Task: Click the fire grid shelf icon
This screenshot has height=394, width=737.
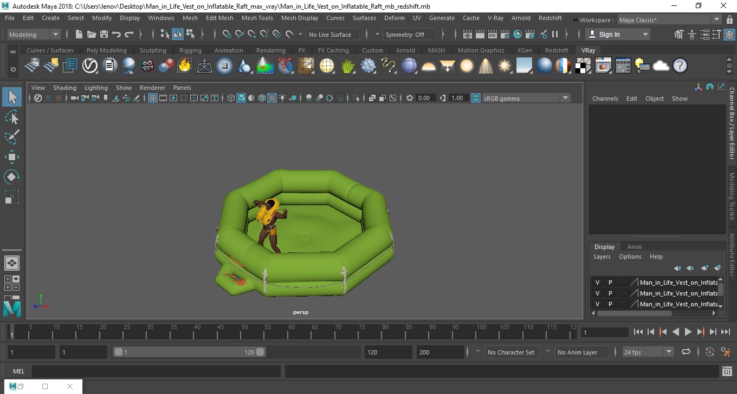Action: (185, 66)
